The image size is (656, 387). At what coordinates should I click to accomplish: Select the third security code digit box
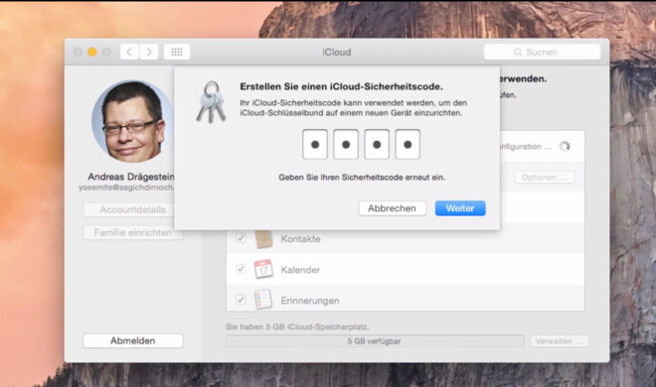pos(377,145)
